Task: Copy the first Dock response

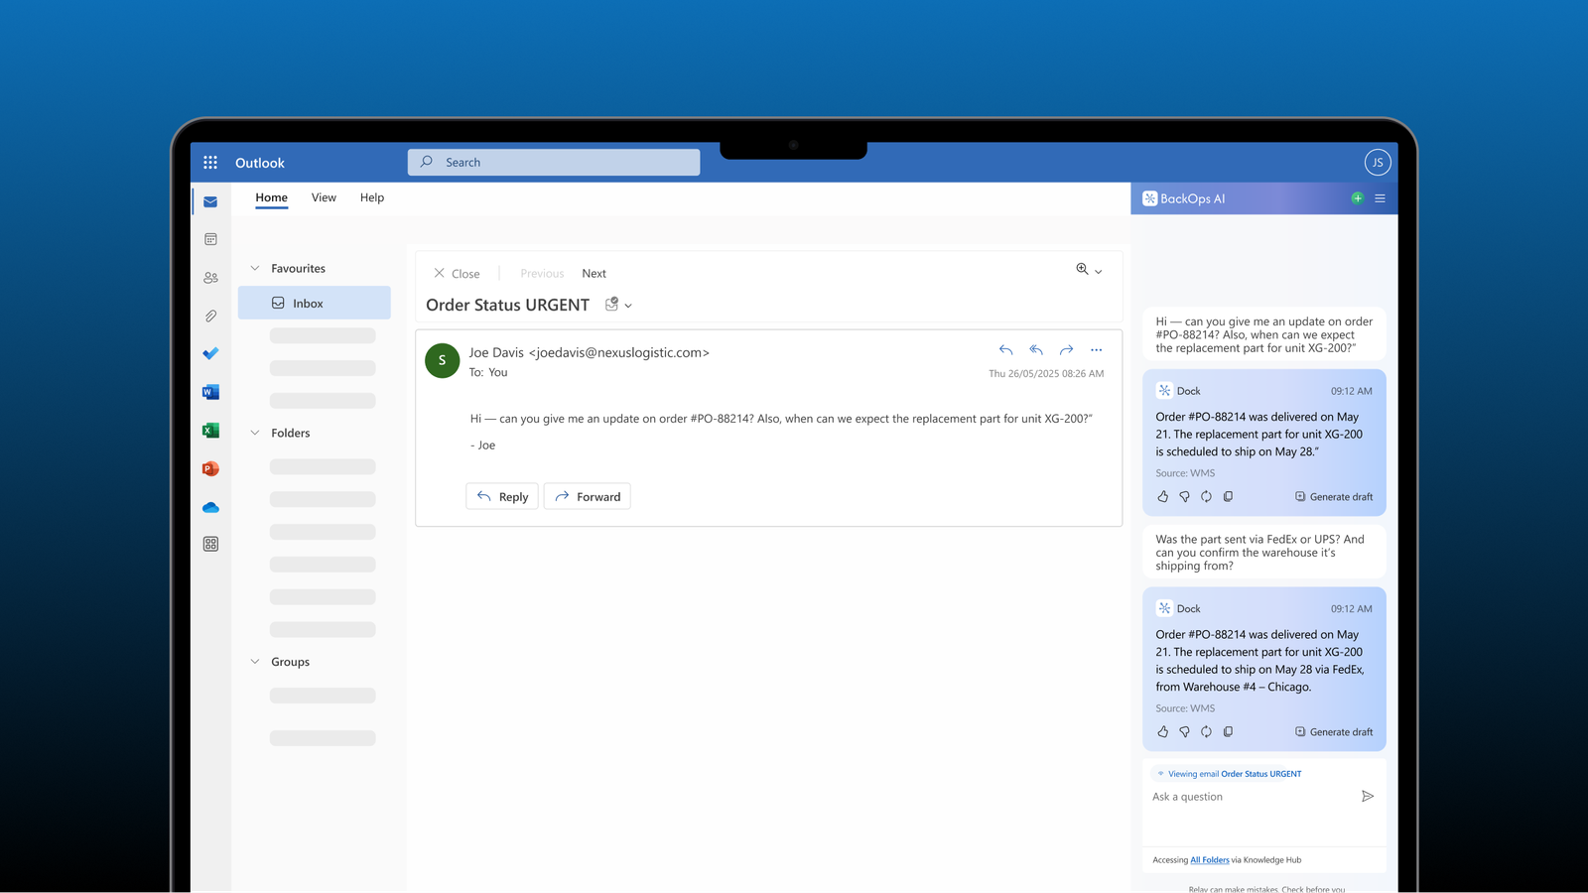Action: (1228, 496)
